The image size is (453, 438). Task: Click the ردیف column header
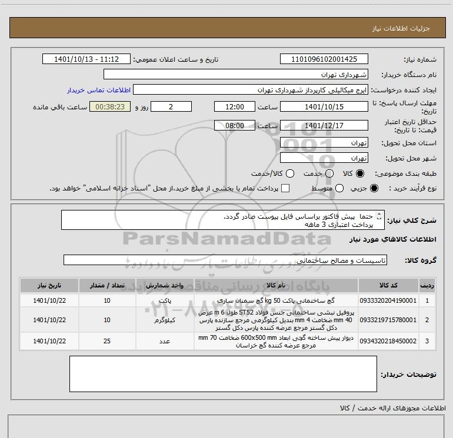pos(427,285)
